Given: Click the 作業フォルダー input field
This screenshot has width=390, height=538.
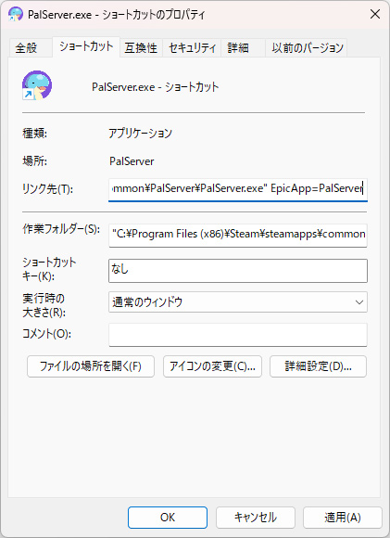Looking at the screenshot, I should [238, 236].
